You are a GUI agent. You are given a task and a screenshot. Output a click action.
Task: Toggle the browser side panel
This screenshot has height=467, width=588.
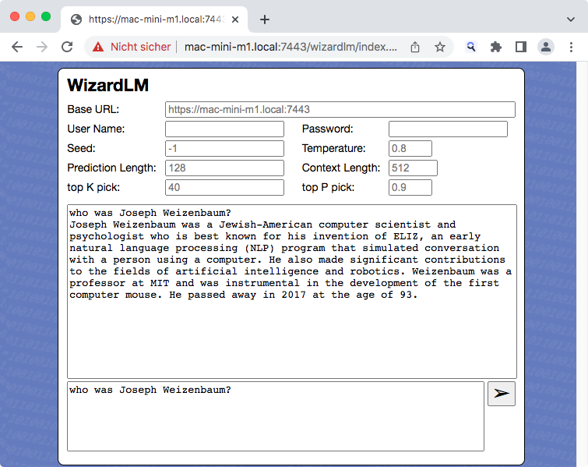click(521, 47)
